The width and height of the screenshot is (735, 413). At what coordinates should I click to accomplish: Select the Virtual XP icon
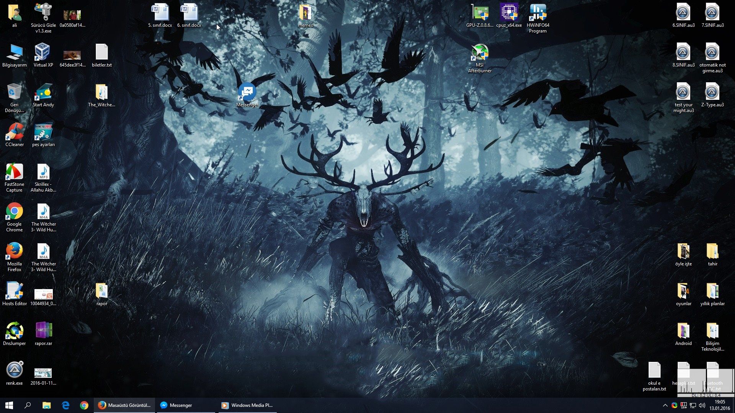(x=43, y=53)
